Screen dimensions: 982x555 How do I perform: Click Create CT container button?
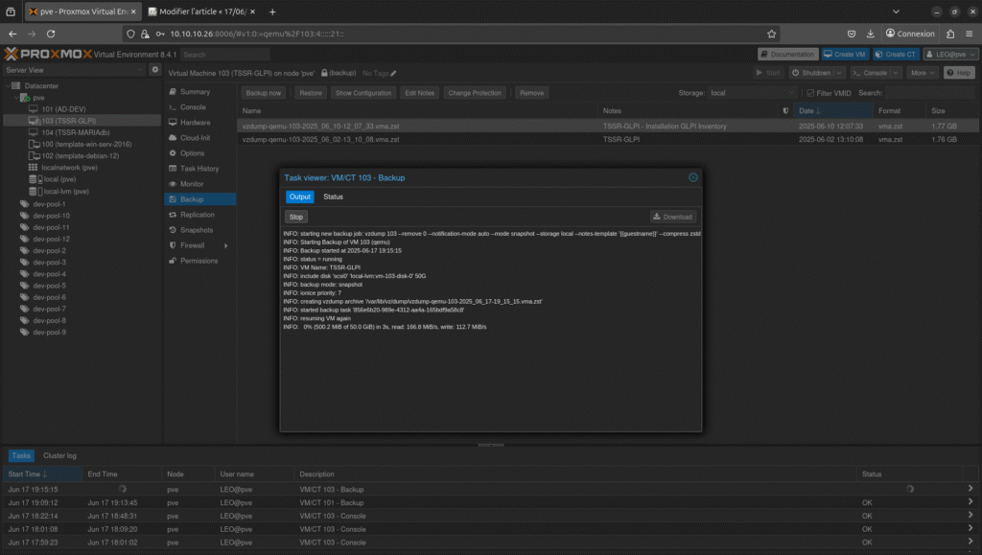click(896, 55)
